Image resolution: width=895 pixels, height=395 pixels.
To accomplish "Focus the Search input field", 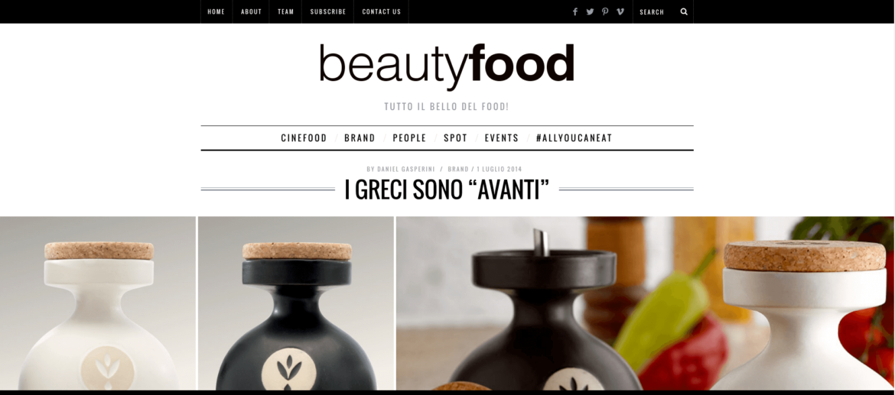I will (x=656, y=11).
